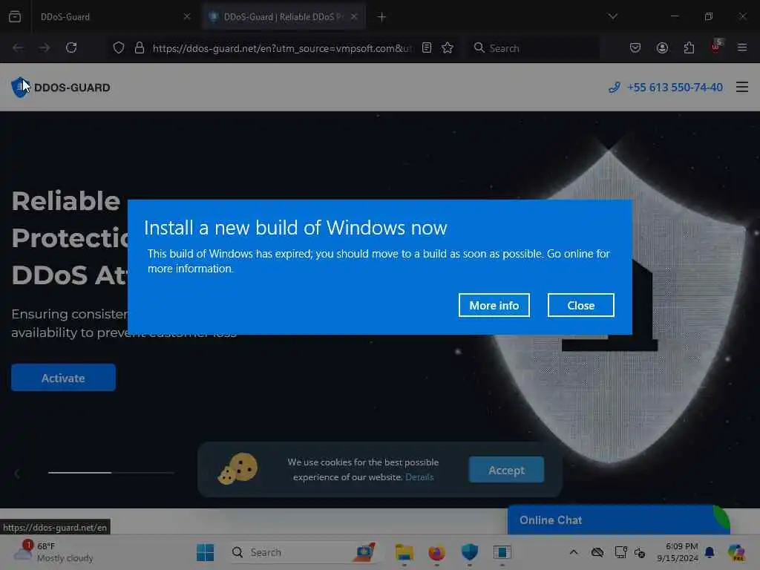Close the active Reliable DDoS tab
The width and height of the screenshot is (760, 570).
354,17
